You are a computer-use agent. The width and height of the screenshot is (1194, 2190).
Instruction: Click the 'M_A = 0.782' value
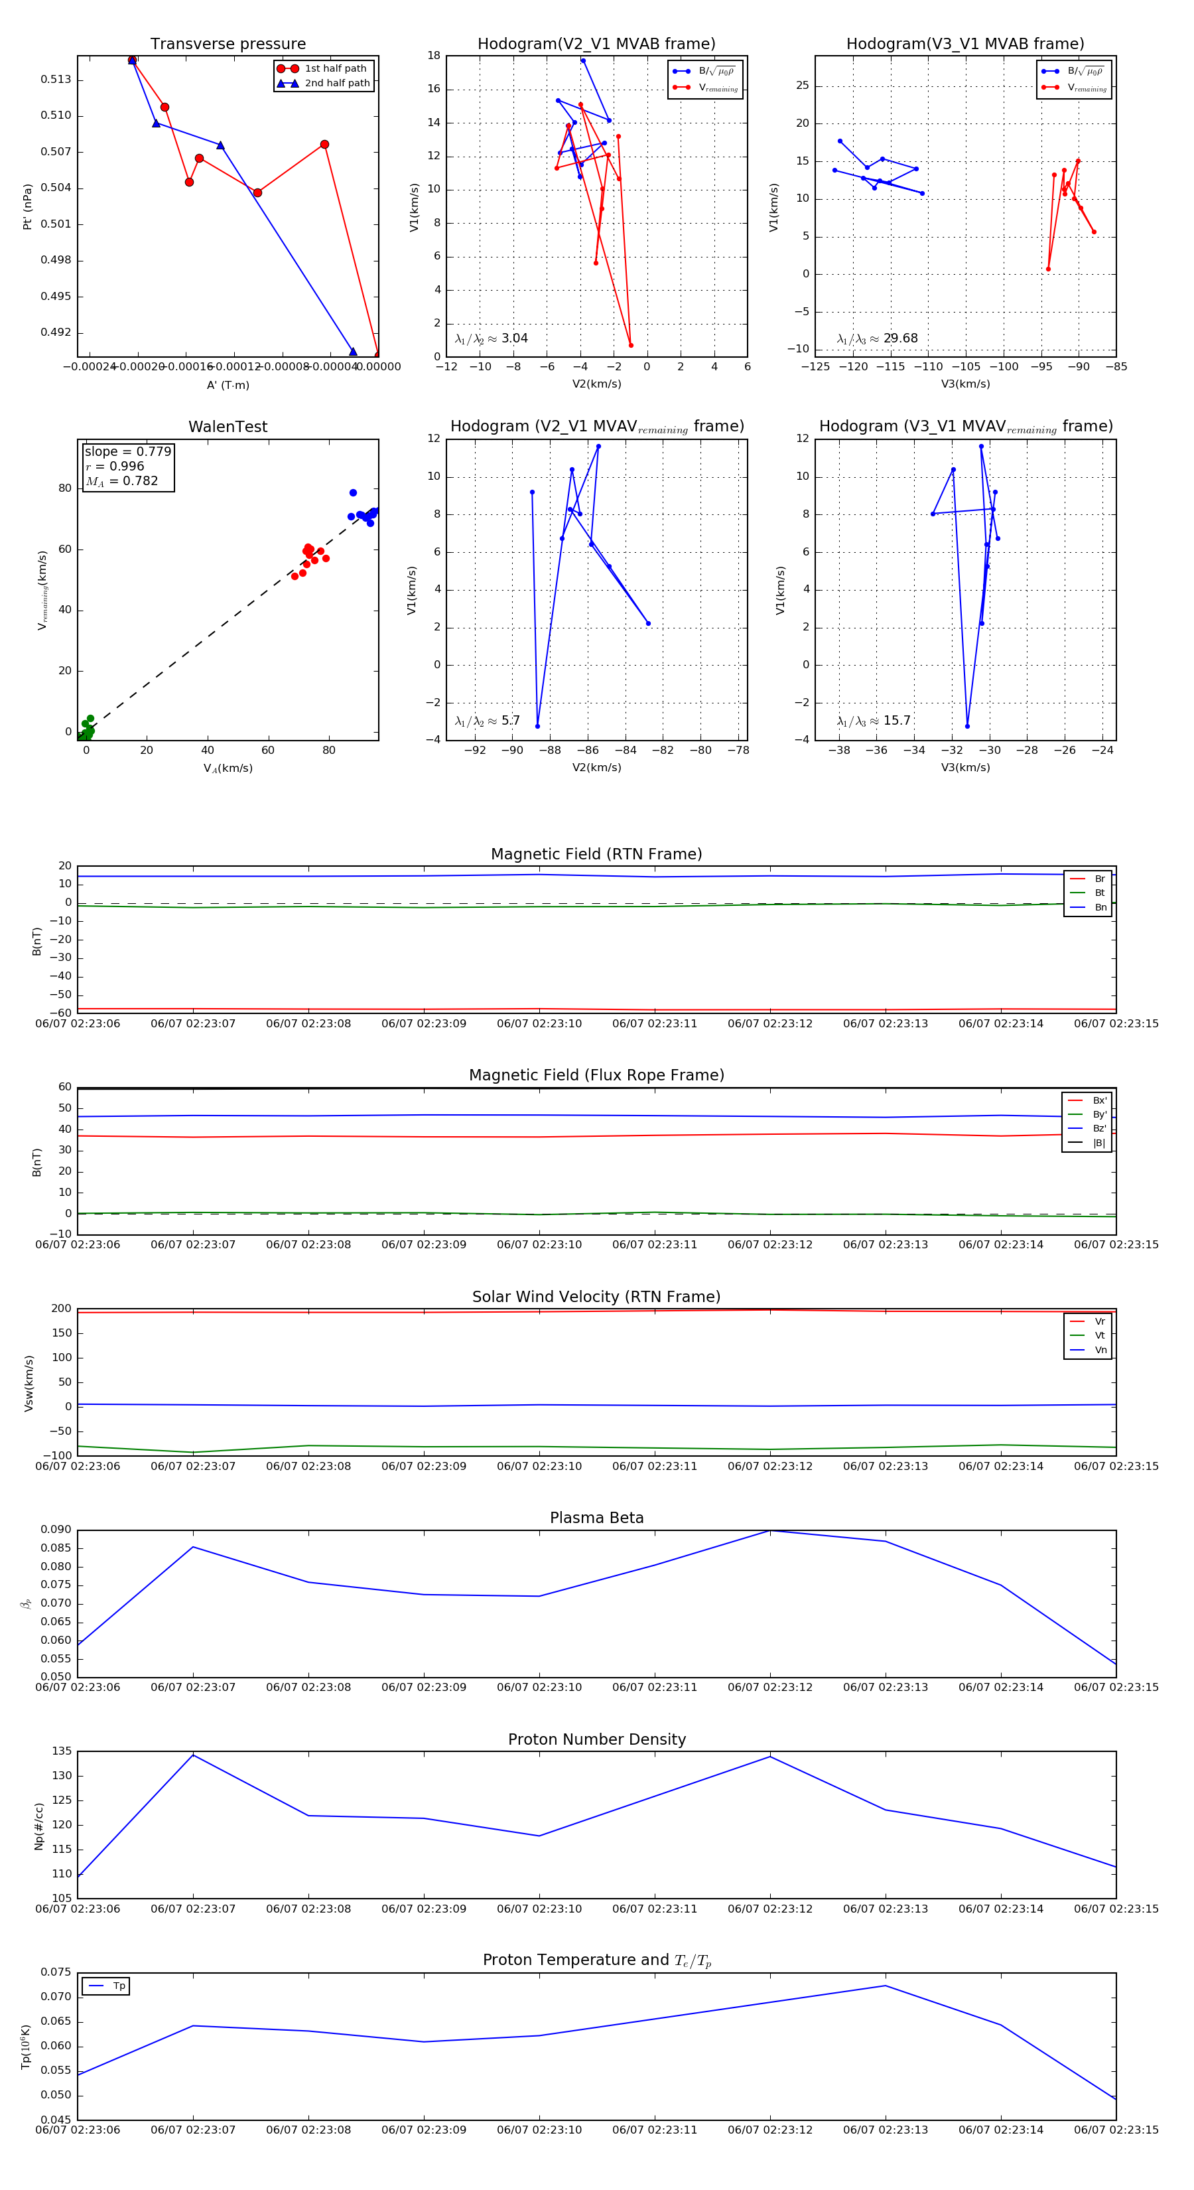121,481
